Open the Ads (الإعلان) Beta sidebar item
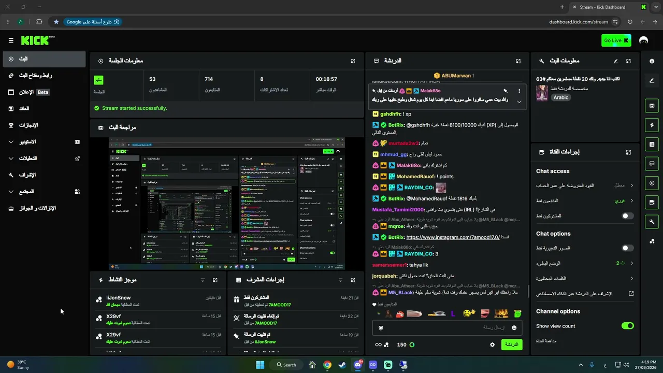The width and height of the screenshot is (663, 373). click(x=44, y=92)
